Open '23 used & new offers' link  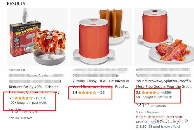coord(164,126)
